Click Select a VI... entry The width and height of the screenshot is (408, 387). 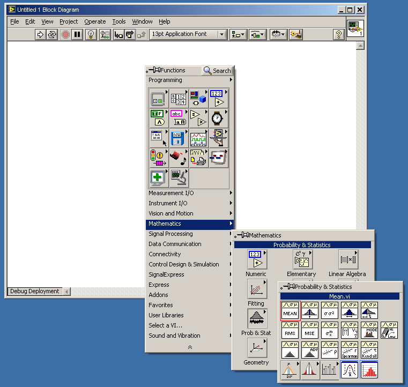(166, 325)
